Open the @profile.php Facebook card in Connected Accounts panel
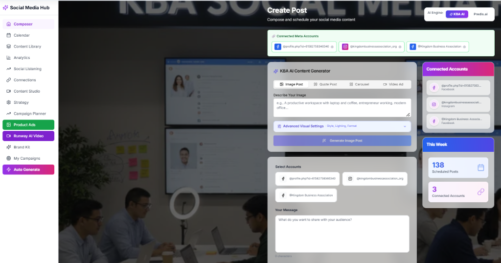501x263 pixels. click(458, 88)
